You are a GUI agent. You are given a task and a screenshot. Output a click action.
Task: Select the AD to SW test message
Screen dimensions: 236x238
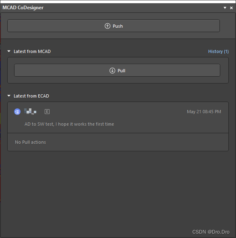click(x=69, y=124)
